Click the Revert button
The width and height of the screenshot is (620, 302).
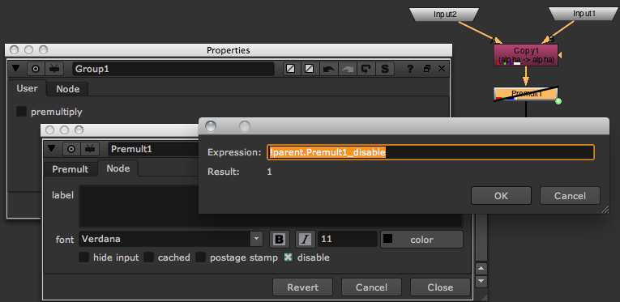[303, 287]
